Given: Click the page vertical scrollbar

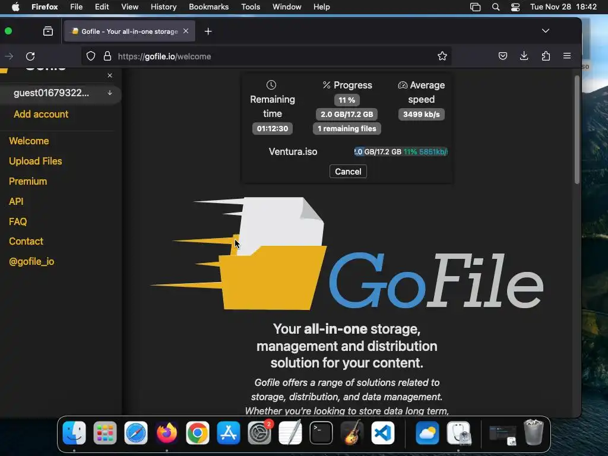Looking at the screenshot, I should point(577,130).
